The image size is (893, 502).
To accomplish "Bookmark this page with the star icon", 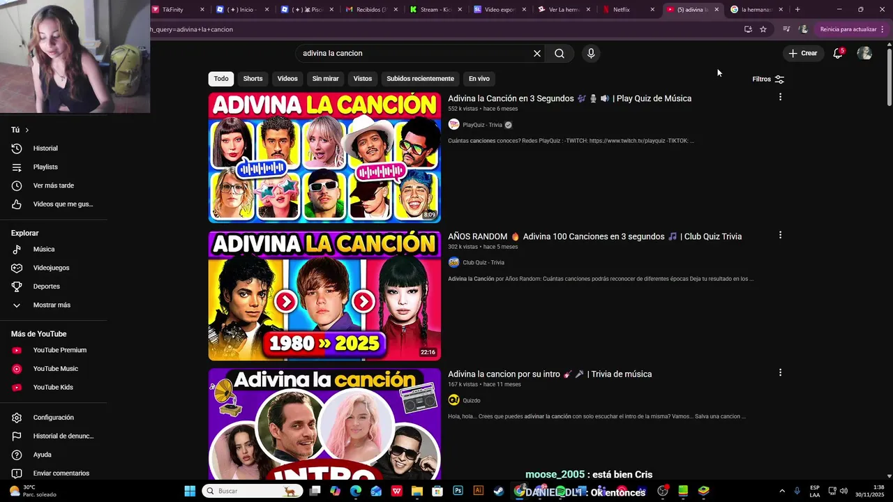I will point(763,29).
